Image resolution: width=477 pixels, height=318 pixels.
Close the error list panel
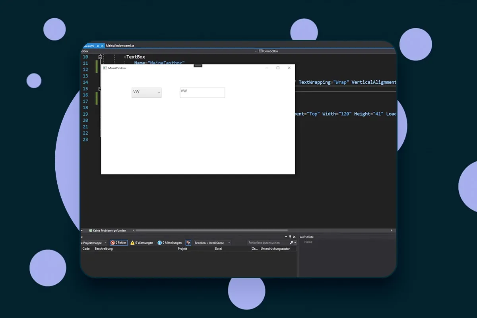pyautogui.click(x=294, y=237)
